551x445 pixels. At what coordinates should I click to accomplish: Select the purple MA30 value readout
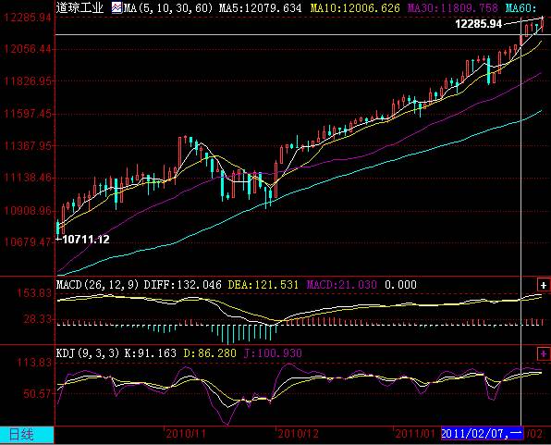pos(453,7)
